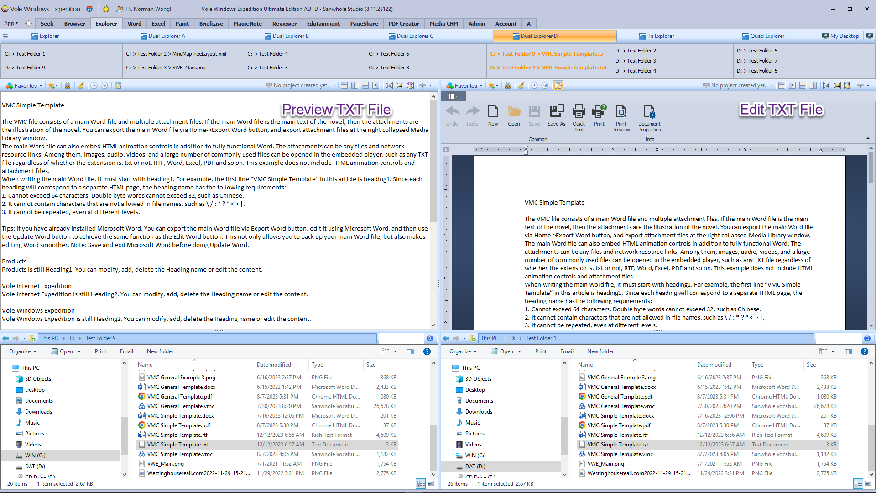876x493 pixels.
Task: Click the right indent marker on the ruler
Action: tap(820, 150)
